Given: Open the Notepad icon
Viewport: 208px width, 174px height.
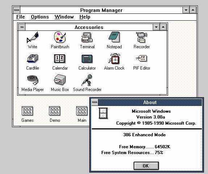Looking at the screenshot, I should 114,37.
